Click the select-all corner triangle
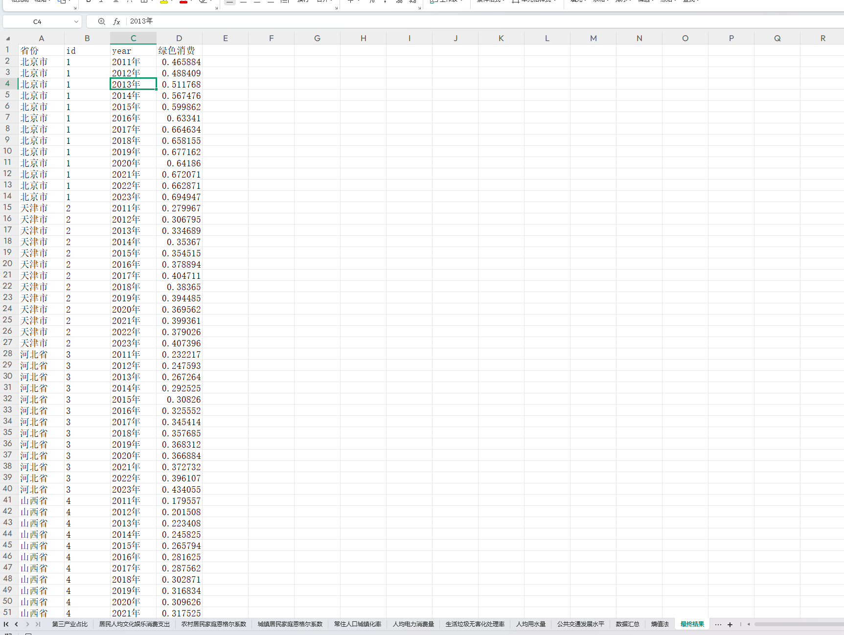This screenshot has height=635, width=844. coord(8,38)
